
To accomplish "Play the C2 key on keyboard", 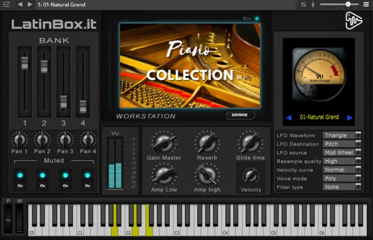I will click(x=128, y=231).
